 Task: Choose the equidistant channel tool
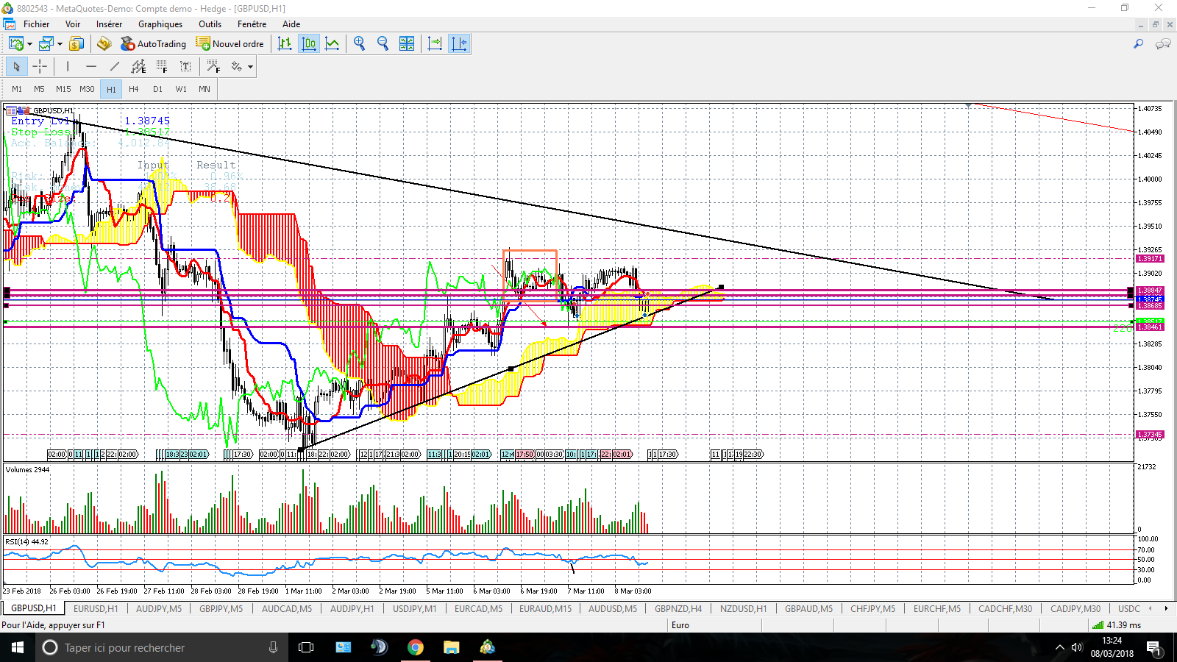coord(138,67)
